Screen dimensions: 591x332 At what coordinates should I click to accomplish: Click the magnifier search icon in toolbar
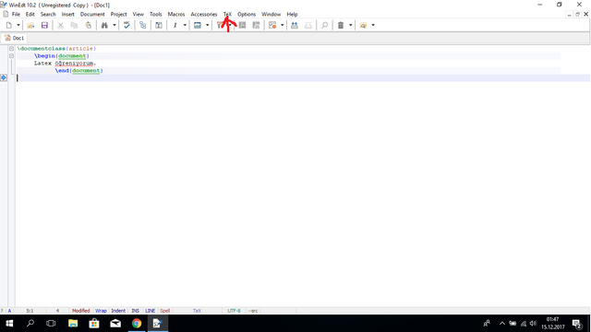tap(324, 25)
